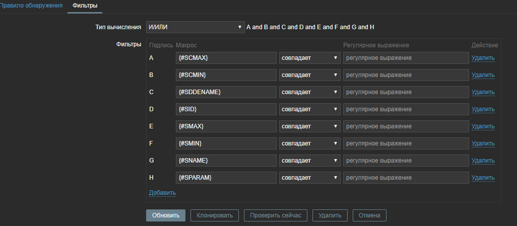Expand the operator dropdown in row D

pyautogui.click(x=310, y=109)
